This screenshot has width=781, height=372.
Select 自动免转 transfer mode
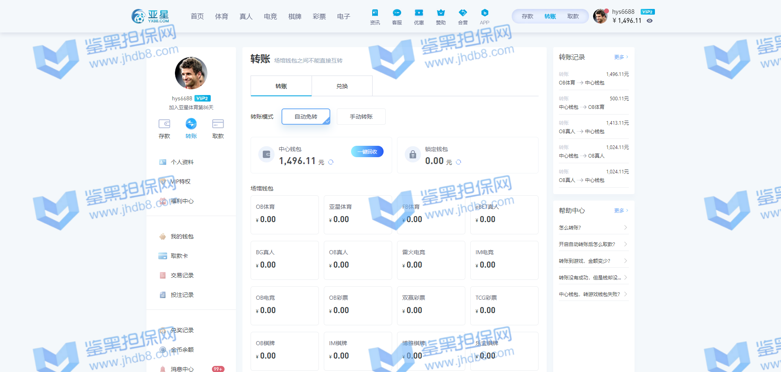pyautogui.click(x=306, y=117)
